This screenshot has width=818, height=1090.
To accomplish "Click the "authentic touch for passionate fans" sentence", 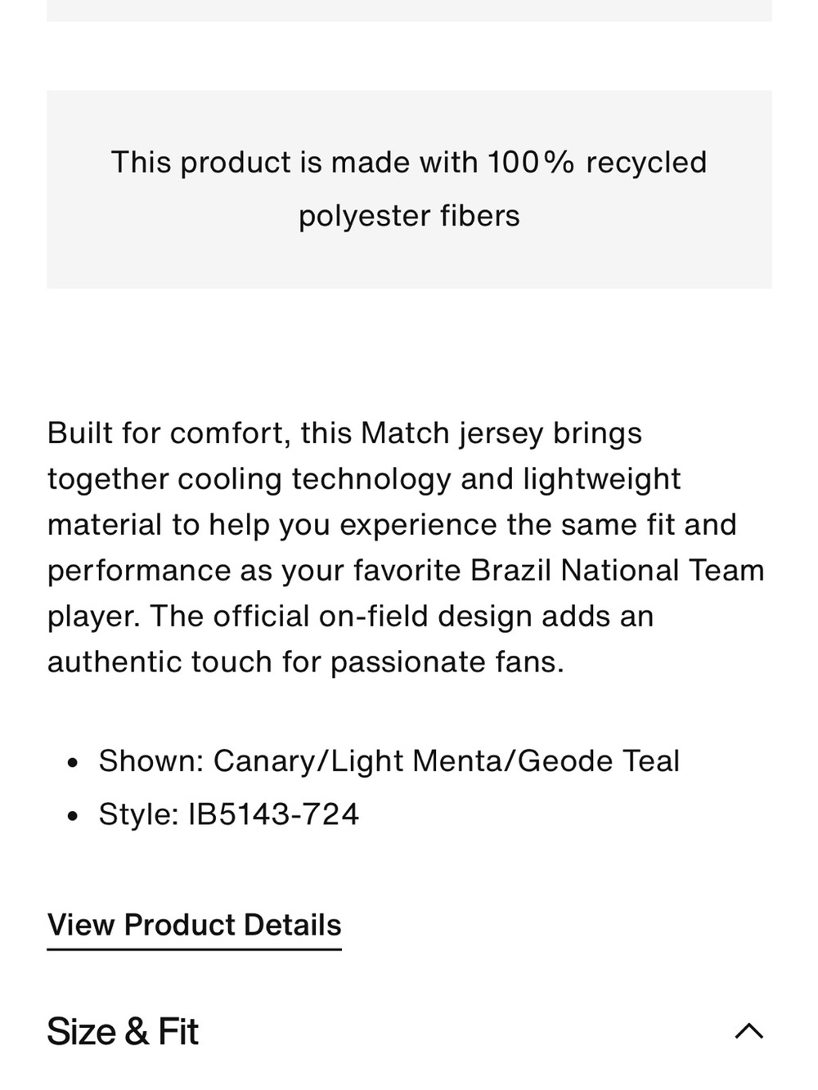I will (x=305, y=662).
